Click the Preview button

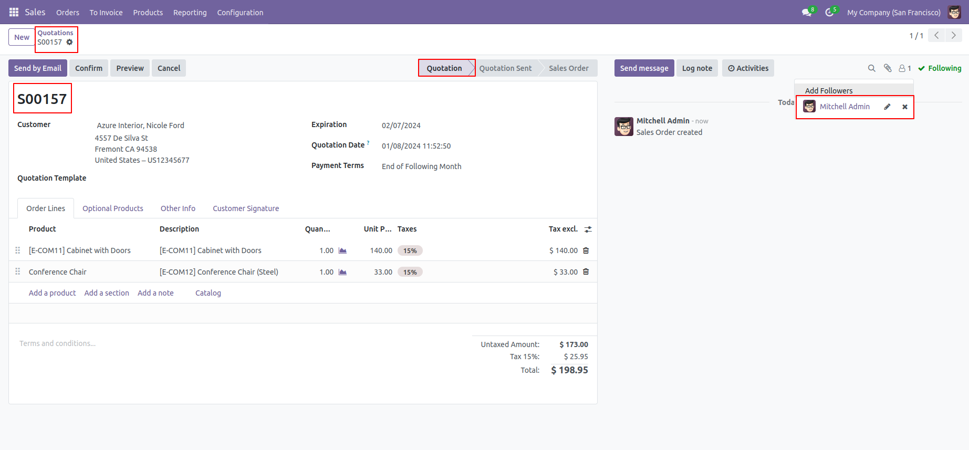pos(130,68)
